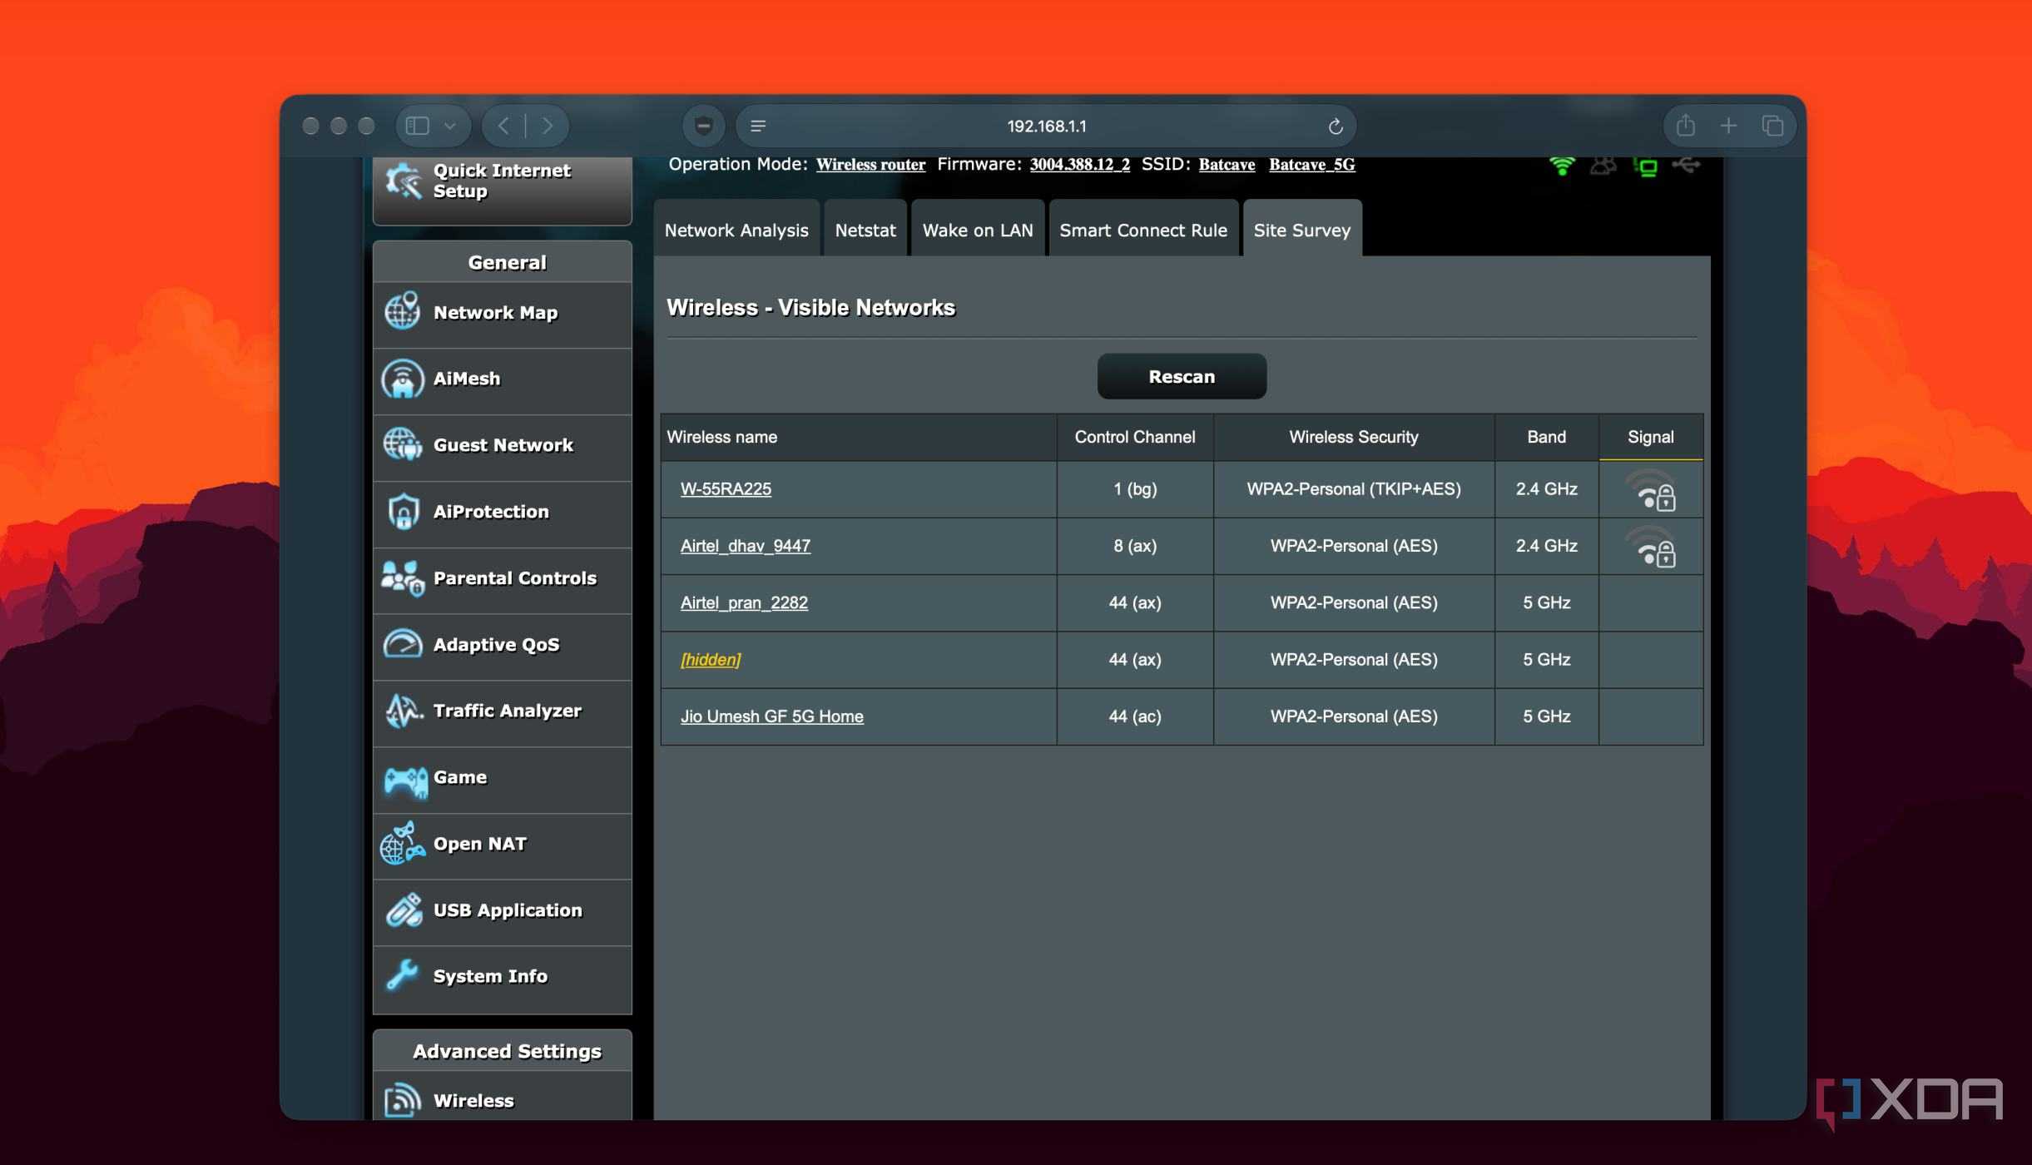Open the AiMesh section

[502, 379]
